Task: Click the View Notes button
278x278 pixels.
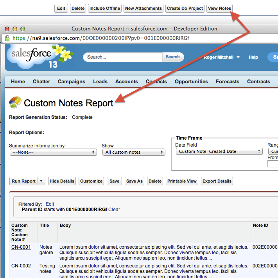Action: pyautogui.click(x=219, y=8)
